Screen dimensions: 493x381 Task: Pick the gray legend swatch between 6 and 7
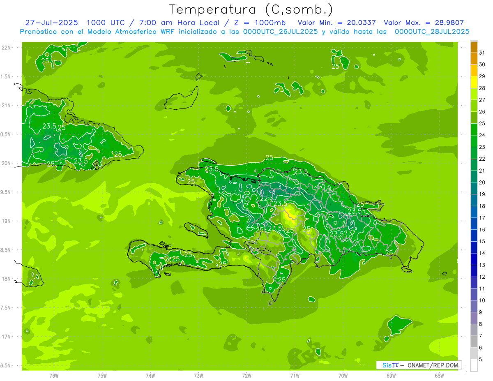[474, 342]
